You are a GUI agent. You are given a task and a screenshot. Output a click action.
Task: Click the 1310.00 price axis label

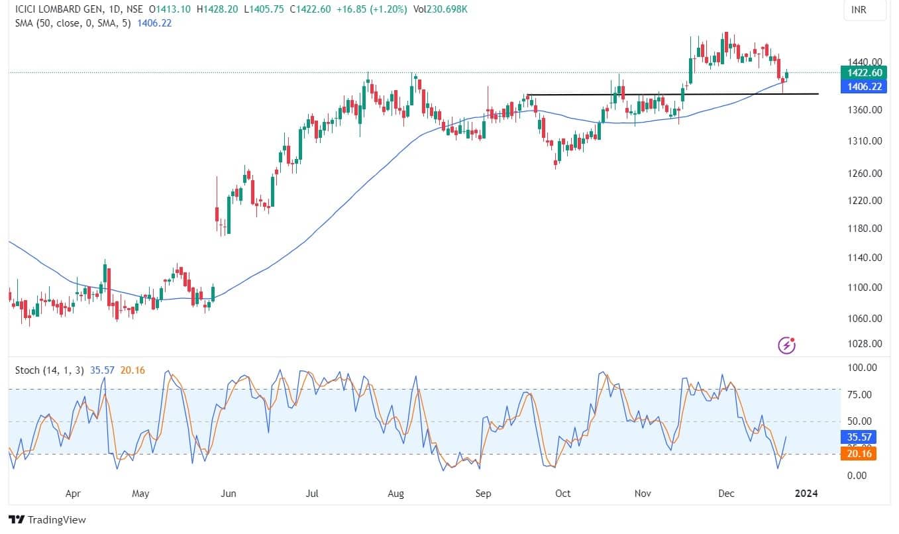pyautogui.click(x=865, y=141)
